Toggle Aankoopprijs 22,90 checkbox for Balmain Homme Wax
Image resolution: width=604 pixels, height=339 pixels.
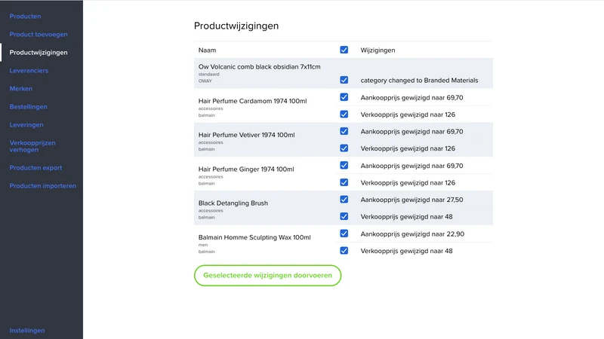pyautogui.click(x=344, y=234)
